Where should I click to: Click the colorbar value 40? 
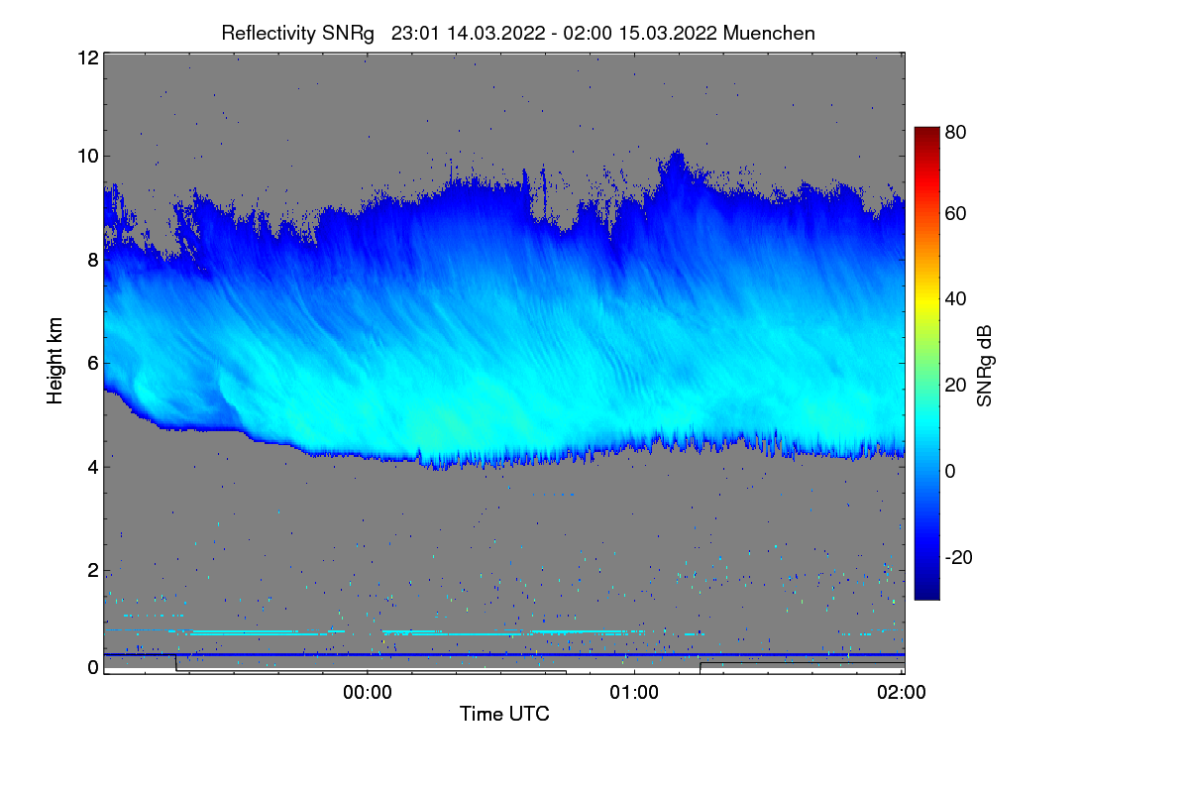coord(955,298)
